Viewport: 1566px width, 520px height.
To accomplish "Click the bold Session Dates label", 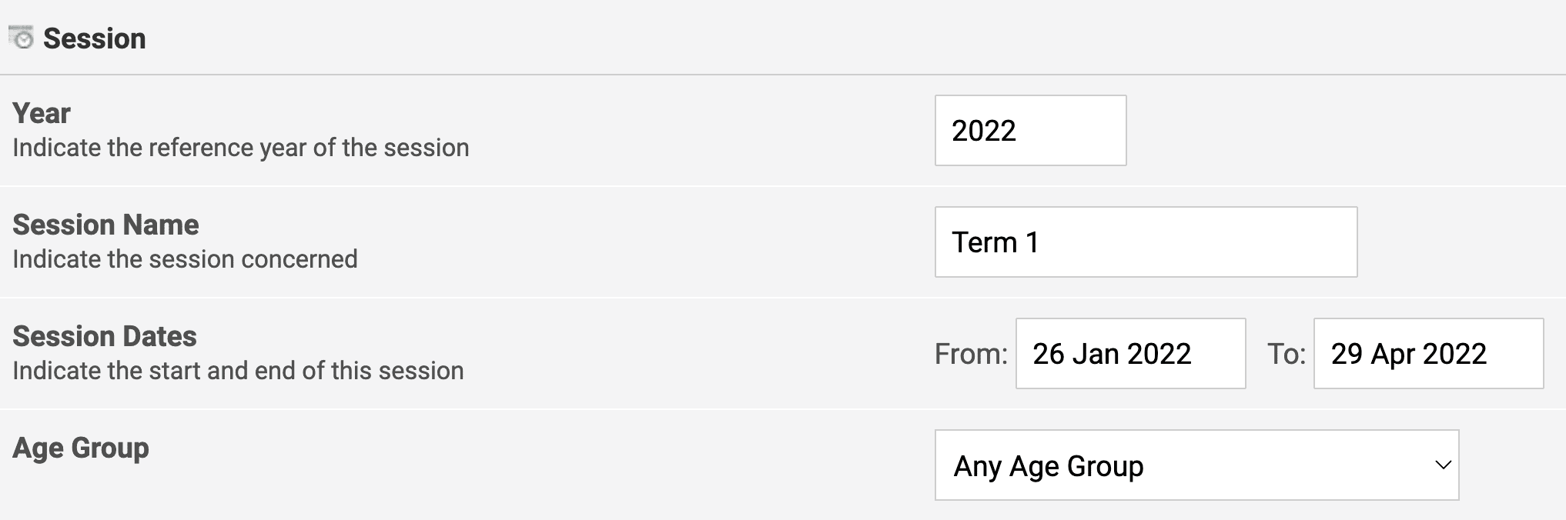I will (x=105, y=336).
